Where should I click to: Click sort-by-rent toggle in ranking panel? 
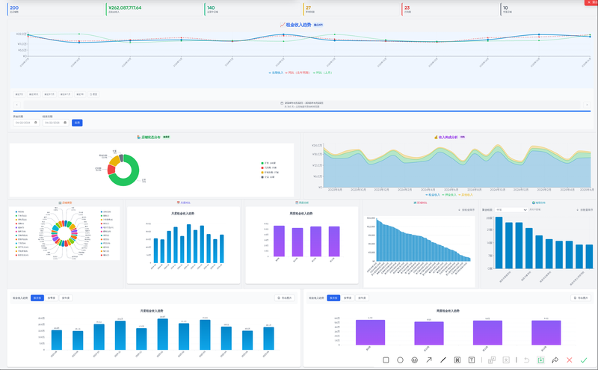(466, 210)
